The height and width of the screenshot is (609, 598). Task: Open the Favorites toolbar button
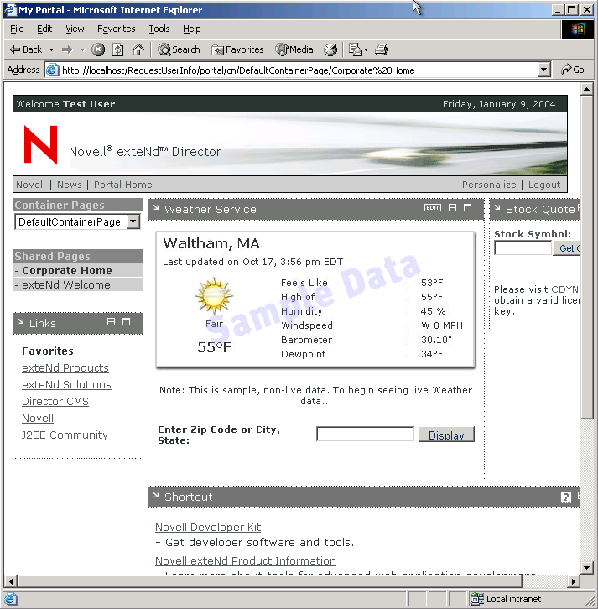tap(237, 49)
